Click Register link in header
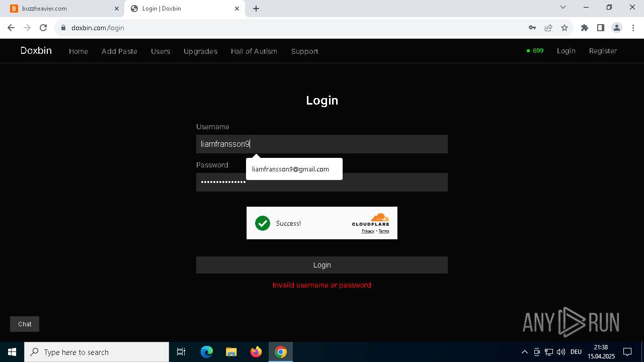This screenshot has height=362, width=644. point(603,51)
